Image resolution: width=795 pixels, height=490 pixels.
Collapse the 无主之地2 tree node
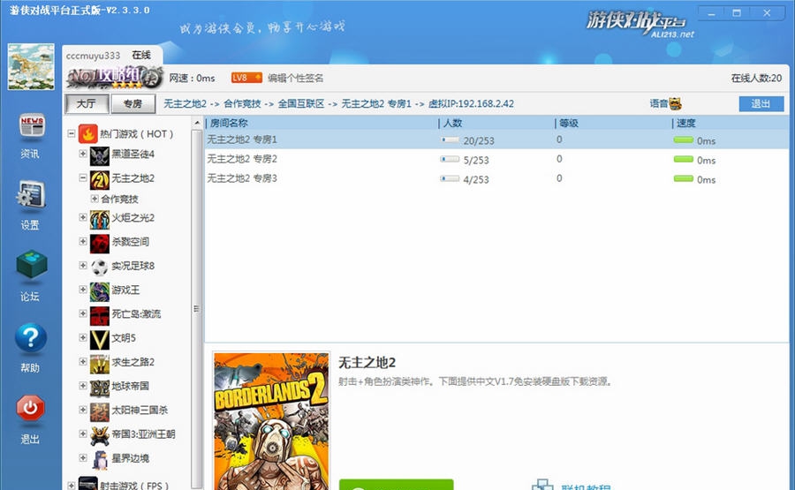83,177
